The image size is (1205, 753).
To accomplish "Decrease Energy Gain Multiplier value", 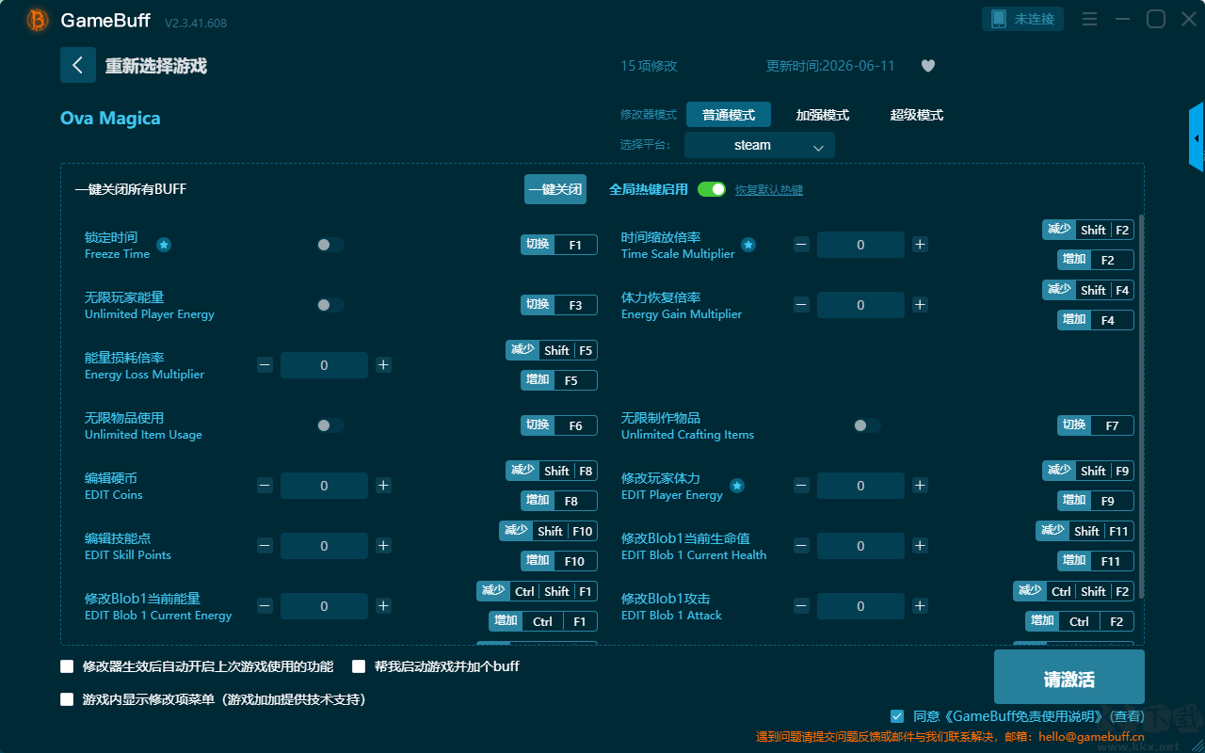I will pos(801,305).
